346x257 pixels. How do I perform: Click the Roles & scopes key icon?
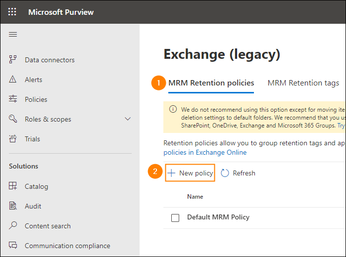pyautogui.click(x=13, y=119)
